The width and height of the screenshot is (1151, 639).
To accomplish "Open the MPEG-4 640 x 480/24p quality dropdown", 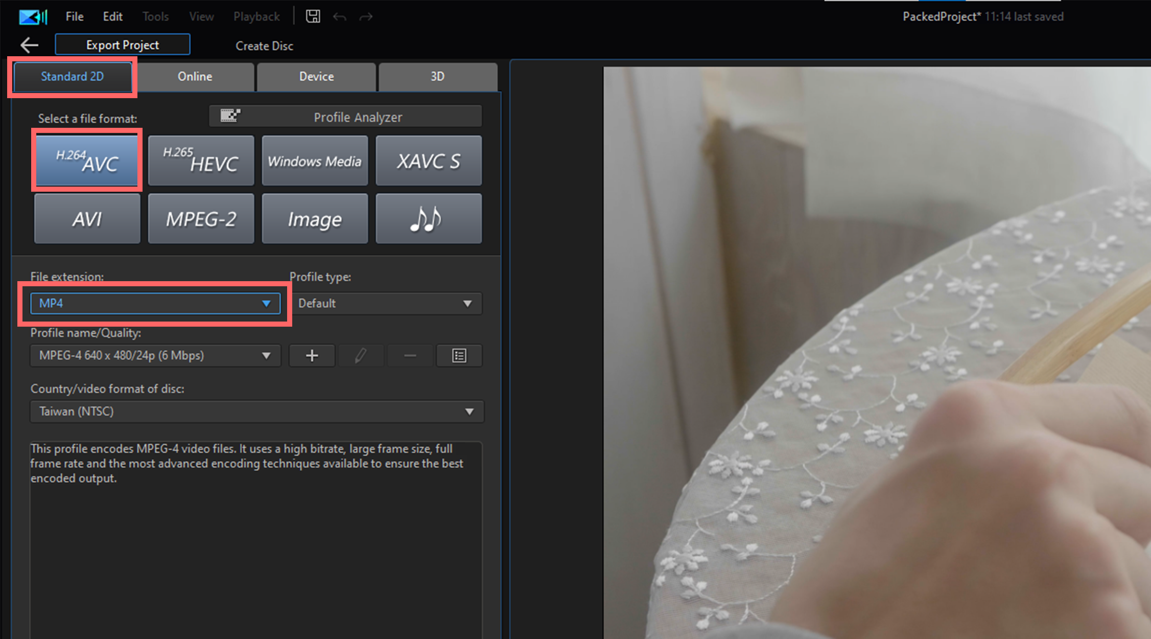I will coord(155,355).
